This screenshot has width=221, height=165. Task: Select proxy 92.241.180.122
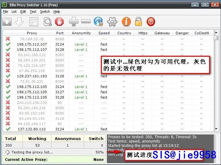32,55
